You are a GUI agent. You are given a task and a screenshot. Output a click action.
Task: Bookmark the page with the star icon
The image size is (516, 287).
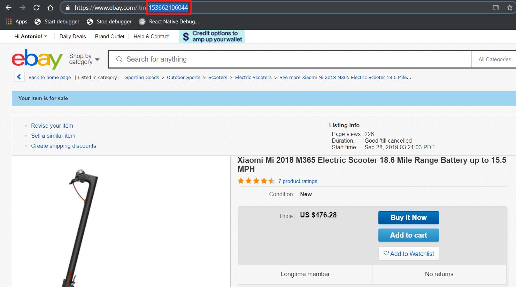tap(510, 7)
